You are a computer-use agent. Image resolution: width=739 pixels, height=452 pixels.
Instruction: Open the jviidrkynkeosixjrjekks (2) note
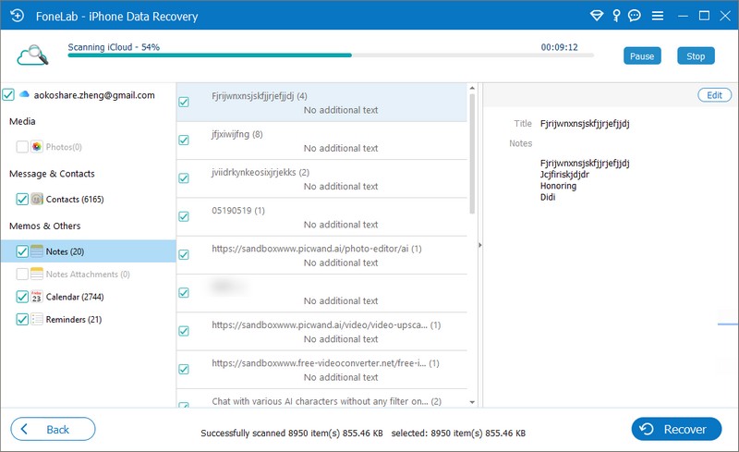coord(321,178)
